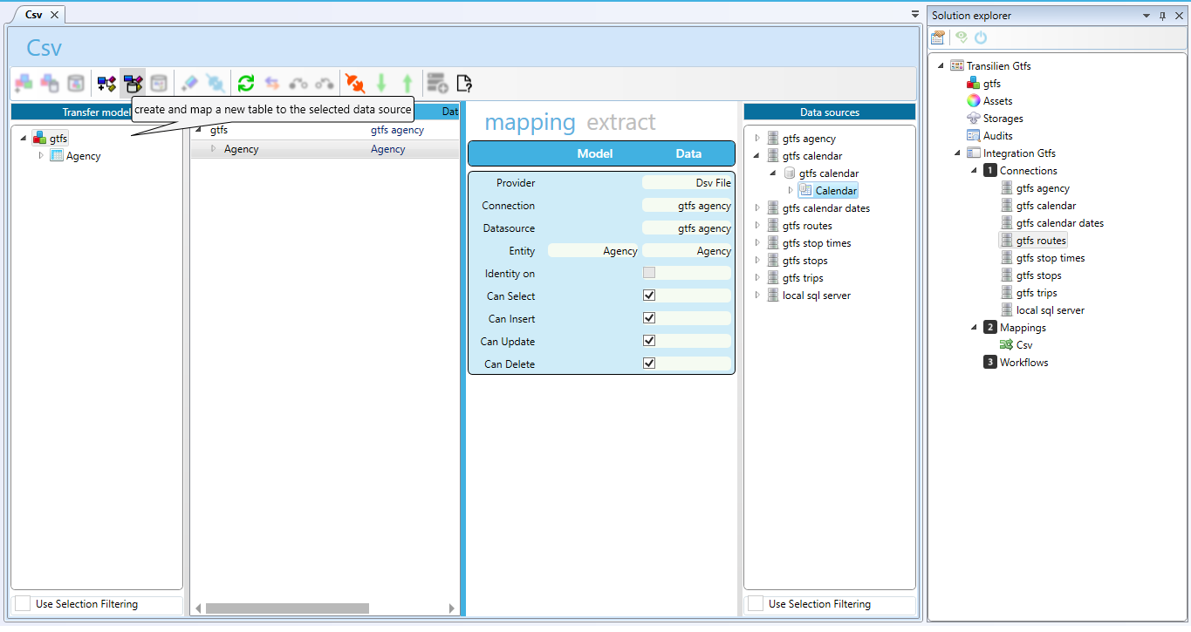Image resolution: width=1191 pixels, height=632 pixels.
Task: Enable Use Selection Filtering under Transfer model
Action: pos(22,604)
